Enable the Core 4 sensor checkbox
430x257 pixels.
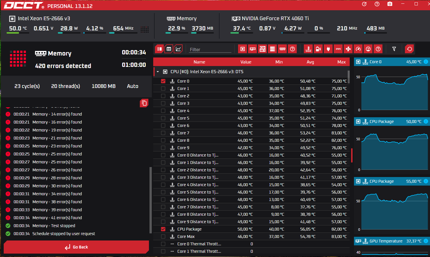point(163,111)
